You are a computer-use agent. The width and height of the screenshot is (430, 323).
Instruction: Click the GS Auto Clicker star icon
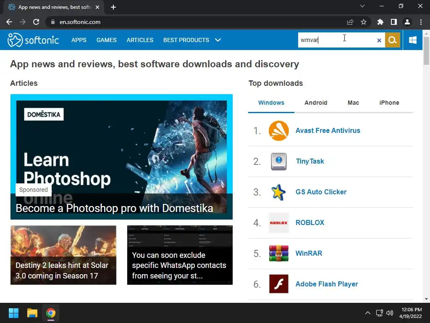(278, 192)
